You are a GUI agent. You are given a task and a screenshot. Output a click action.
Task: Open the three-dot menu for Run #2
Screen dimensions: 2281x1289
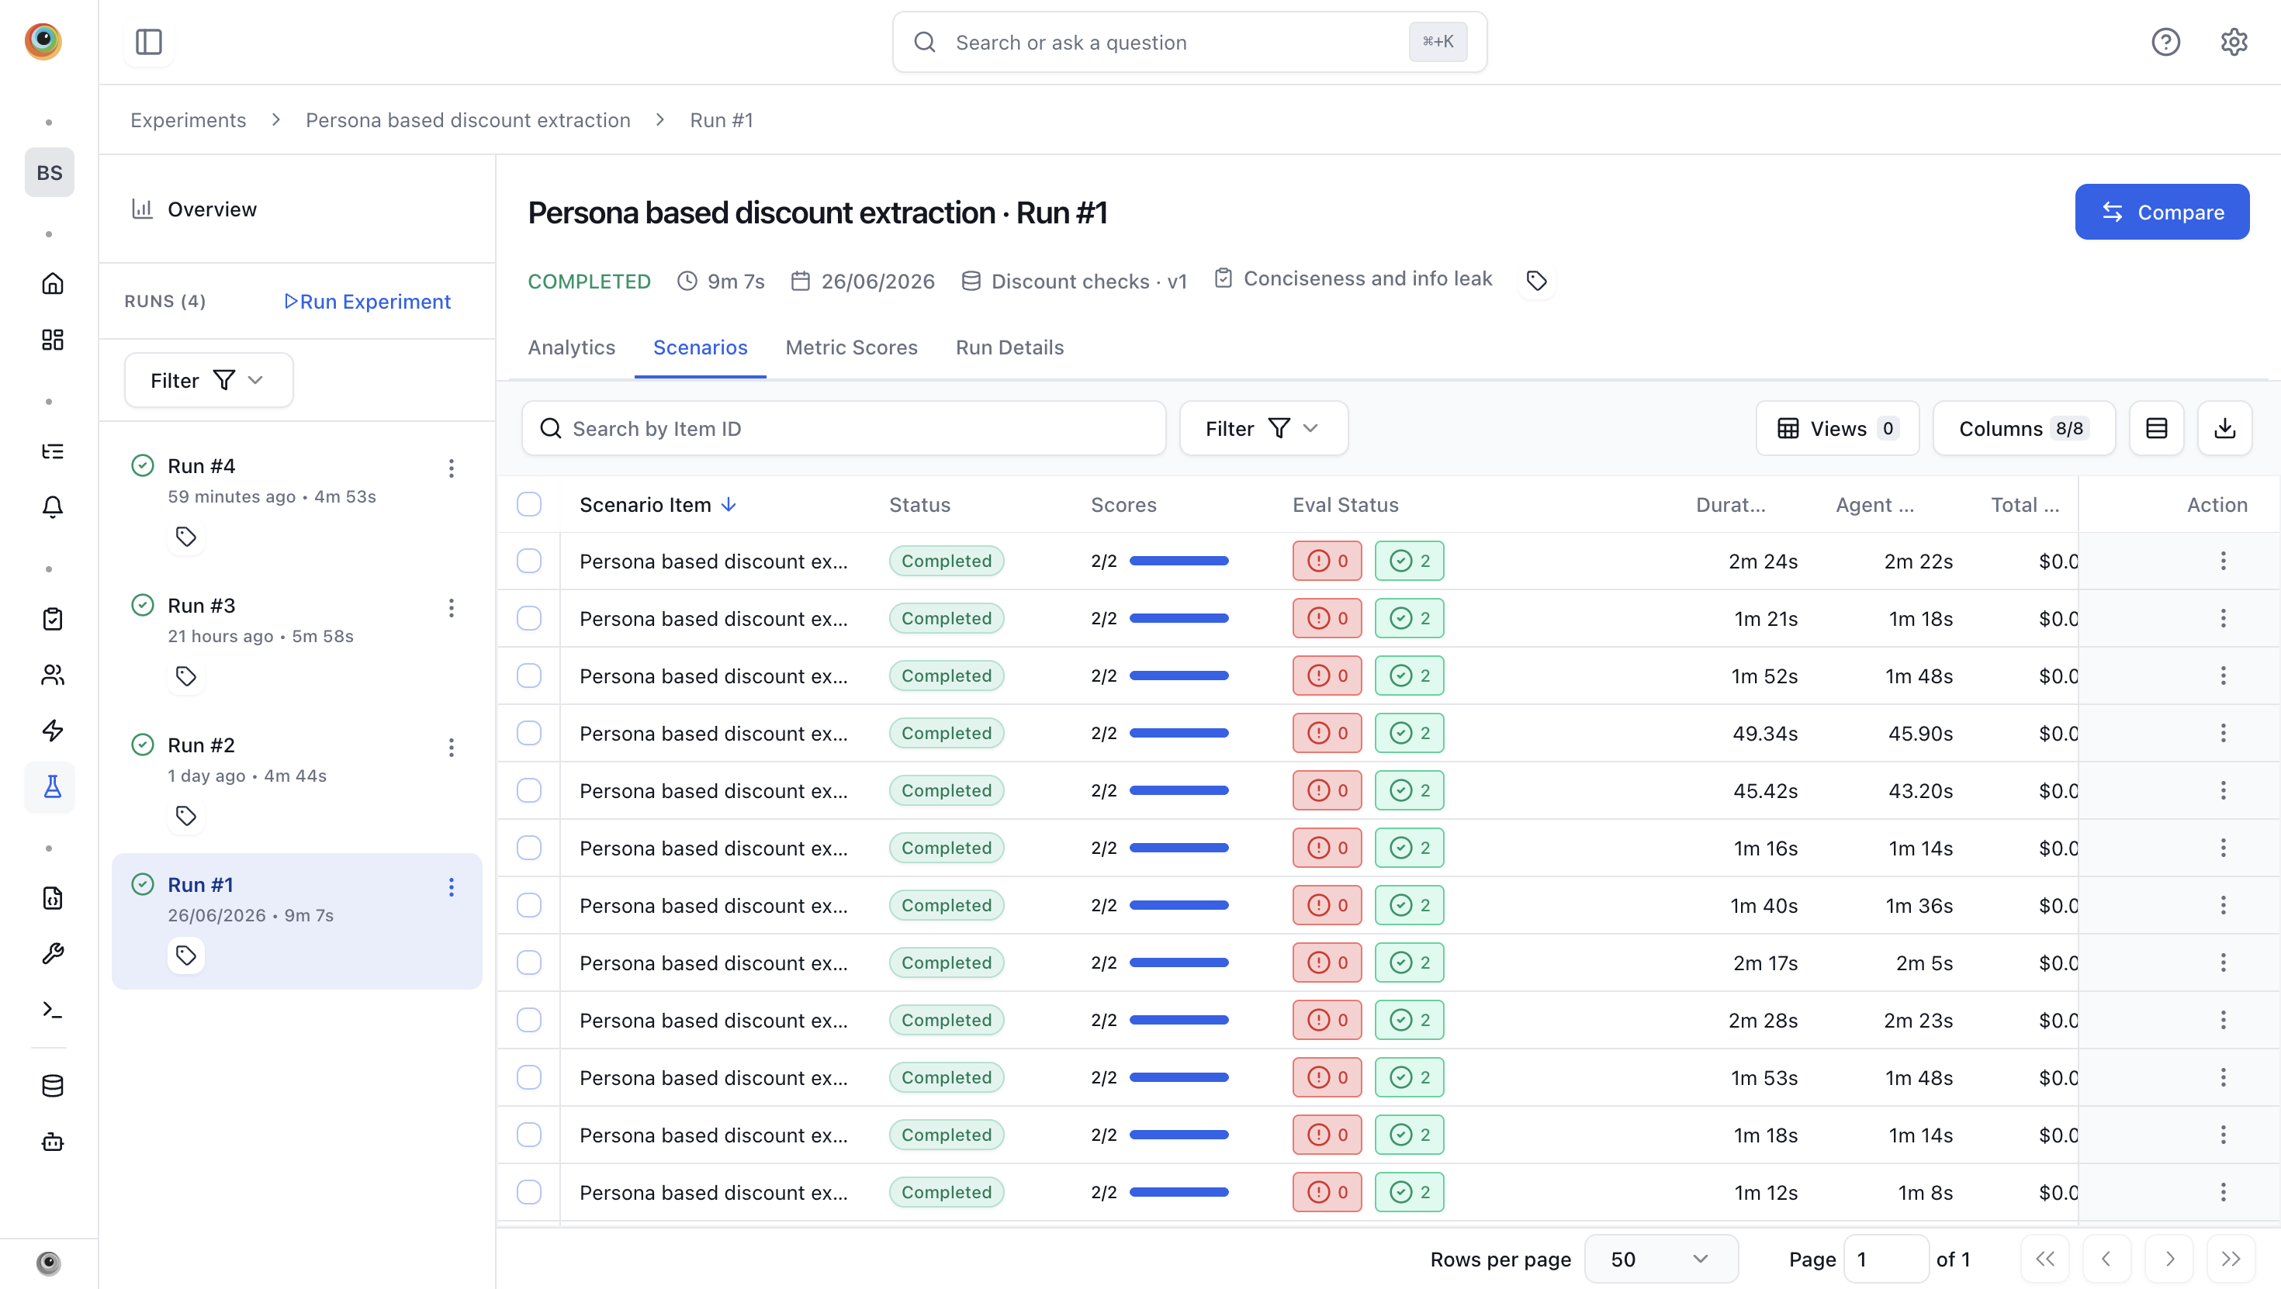click(452, 747)
